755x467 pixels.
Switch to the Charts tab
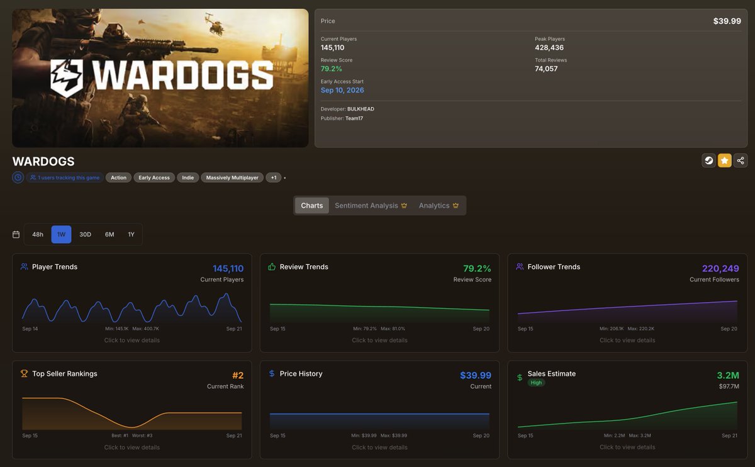click(312, 206)
